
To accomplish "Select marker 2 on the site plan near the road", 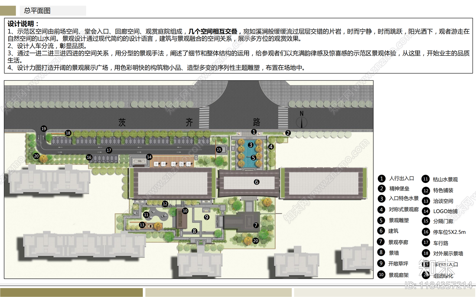I will 288,133.
